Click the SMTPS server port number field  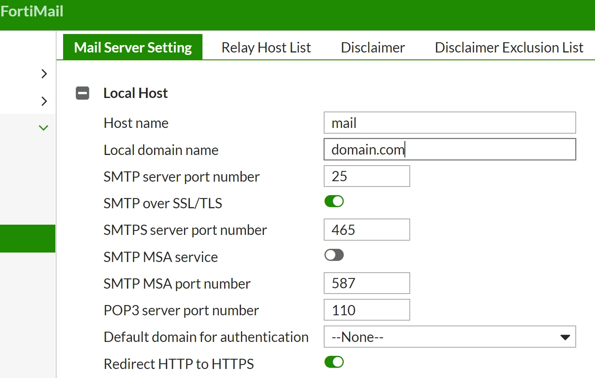click(367, 230)
